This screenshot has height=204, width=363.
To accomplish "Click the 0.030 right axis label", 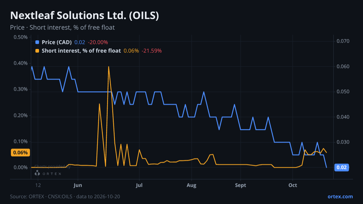I will click(343, 142).
